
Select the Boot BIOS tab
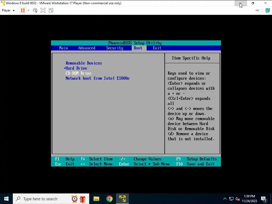(x=138, y=48)
